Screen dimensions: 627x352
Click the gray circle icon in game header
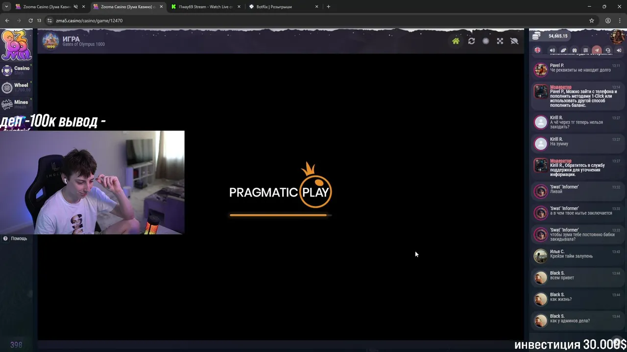pos(485,41)
